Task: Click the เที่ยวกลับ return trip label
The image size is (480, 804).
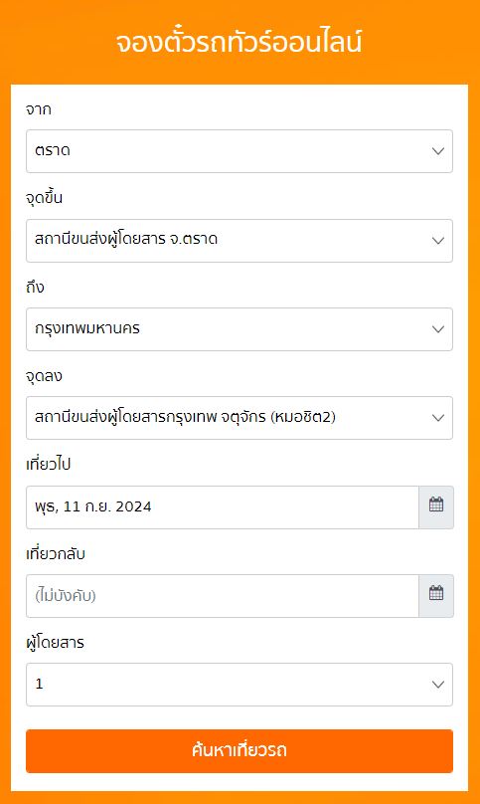Action: pos(56,554)
